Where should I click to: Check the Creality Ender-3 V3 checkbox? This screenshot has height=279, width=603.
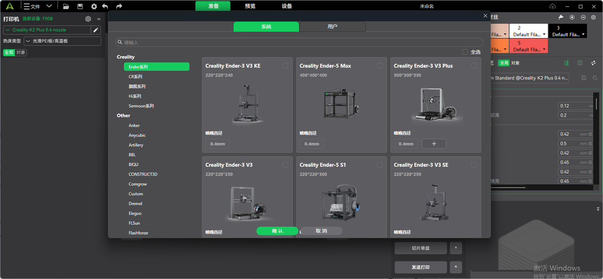coord(285,164)
